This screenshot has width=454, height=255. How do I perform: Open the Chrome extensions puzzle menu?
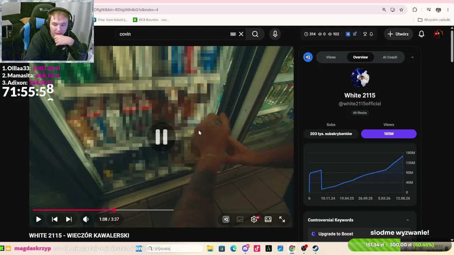[415, 10]
